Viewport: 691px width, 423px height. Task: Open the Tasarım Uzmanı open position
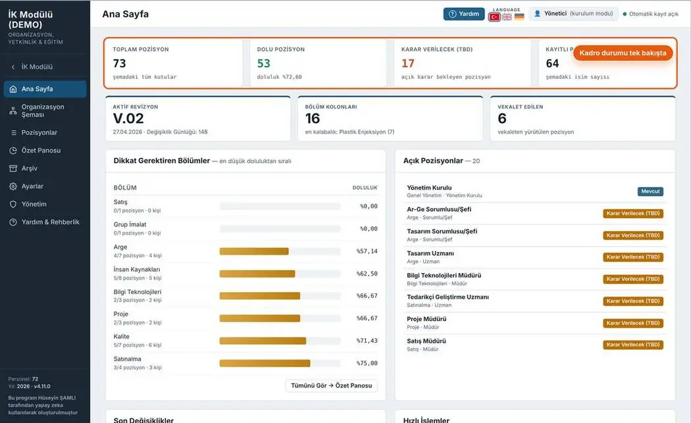pos(535,257)
